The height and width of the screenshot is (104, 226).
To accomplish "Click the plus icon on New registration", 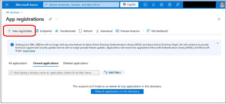I will tap(9, 31).
